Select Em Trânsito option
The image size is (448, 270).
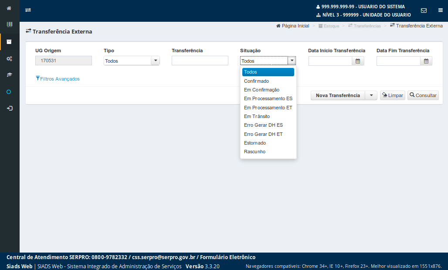[x=268, y=116]
